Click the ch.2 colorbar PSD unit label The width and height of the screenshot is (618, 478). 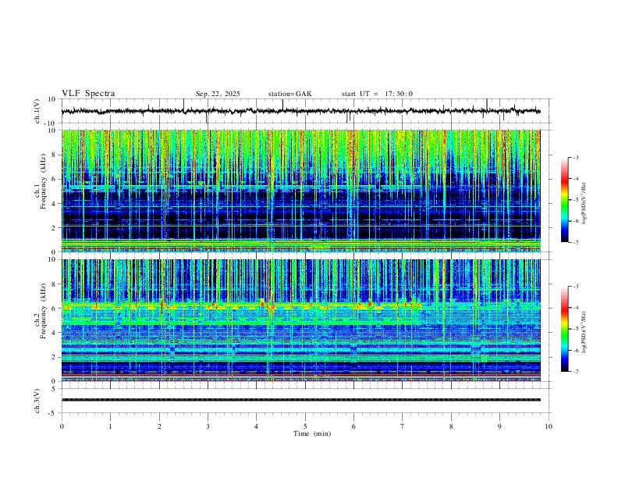click(584, 332)
